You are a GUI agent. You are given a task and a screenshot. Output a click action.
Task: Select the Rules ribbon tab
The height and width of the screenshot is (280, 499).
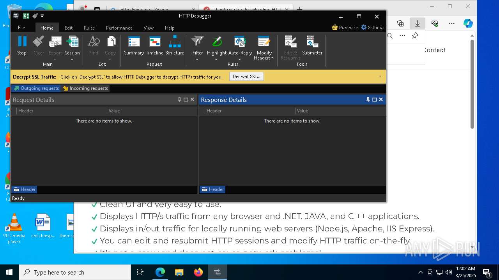point(89,28)
